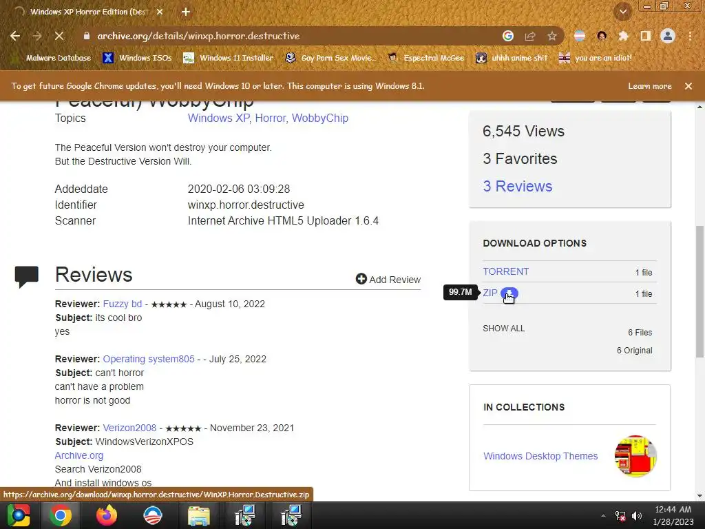Open Malware Database bookmark
Viewport: 705px width, 529px height.
pos(52,58)
